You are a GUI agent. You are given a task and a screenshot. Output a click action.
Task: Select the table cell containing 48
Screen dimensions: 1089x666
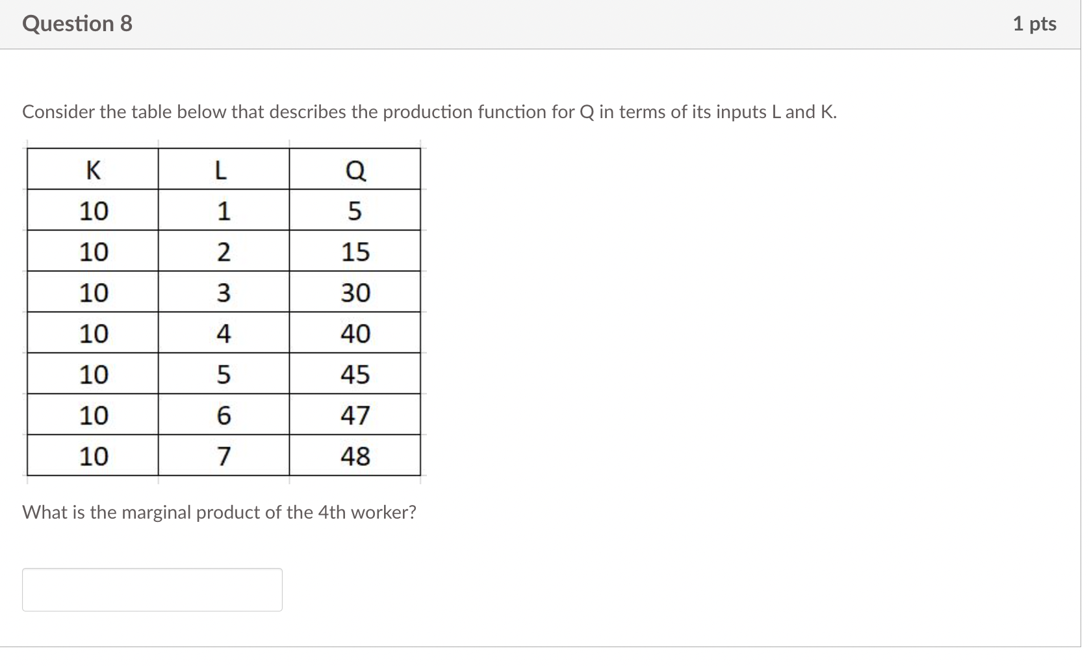click(354, 456)
